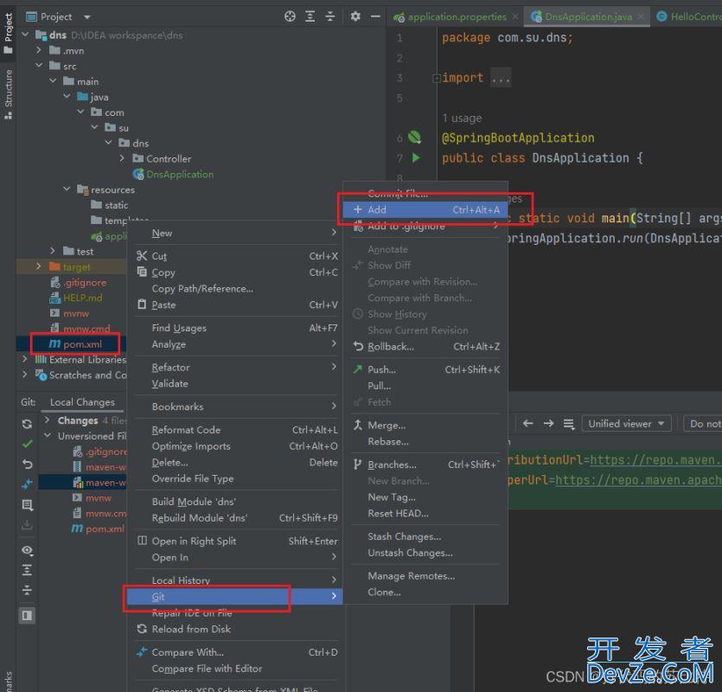
Task: Expand the target folder
Action: [39, 266]
